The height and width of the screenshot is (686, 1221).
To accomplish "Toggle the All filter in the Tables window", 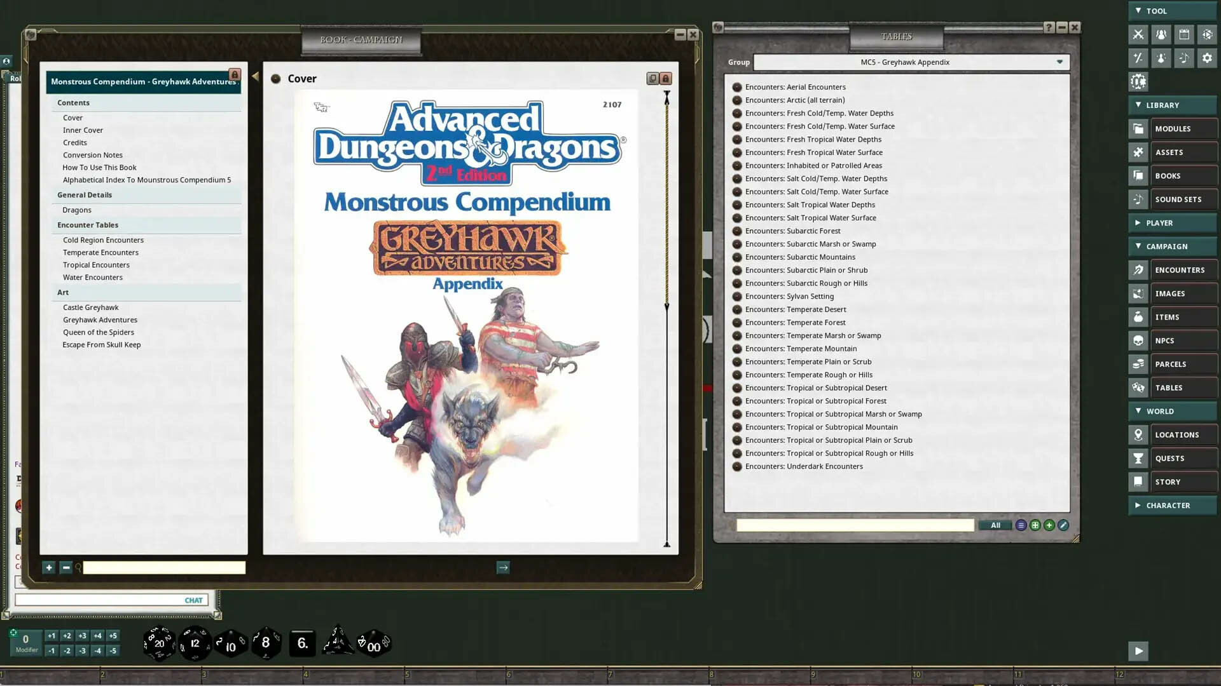I will coord(995,525).
